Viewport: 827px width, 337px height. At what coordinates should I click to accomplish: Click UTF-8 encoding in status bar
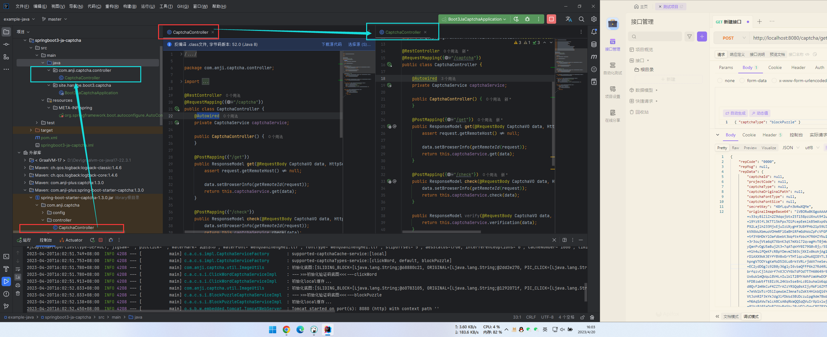tap(547, 317)
